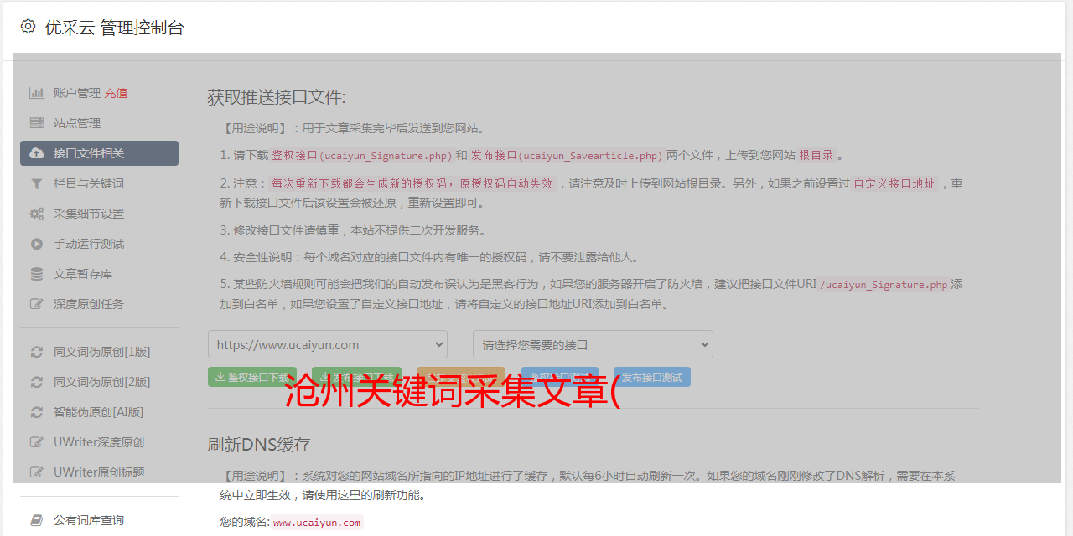
Task: Click the play circle icon for 手动运行测试
Action: [37, 244]
